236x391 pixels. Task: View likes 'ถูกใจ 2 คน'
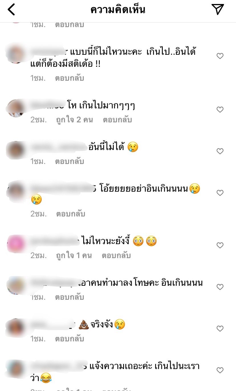click(x=75, y=120)
